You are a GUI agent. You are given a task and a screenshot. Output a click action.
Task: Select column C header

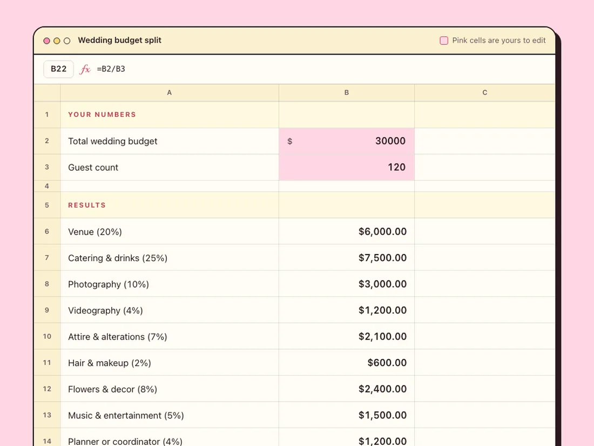485,92
